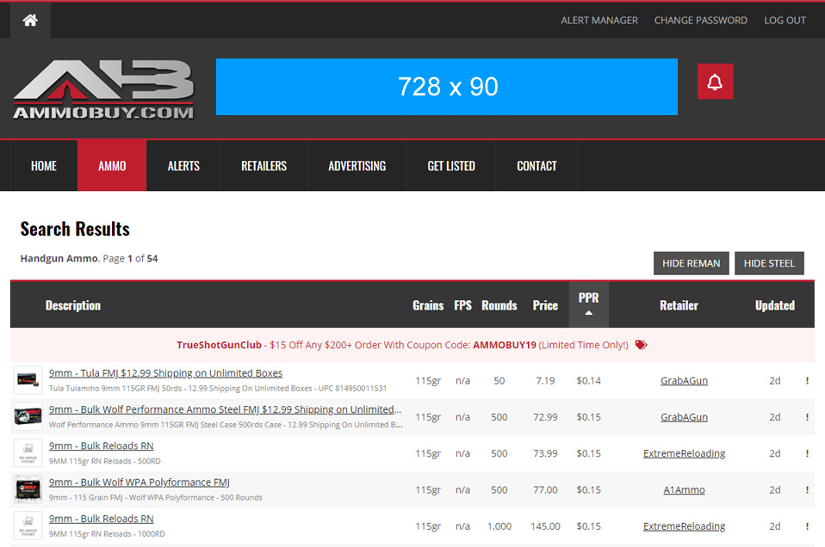
Task: Sort results by Updated column
Action: (x=775, y=305)
